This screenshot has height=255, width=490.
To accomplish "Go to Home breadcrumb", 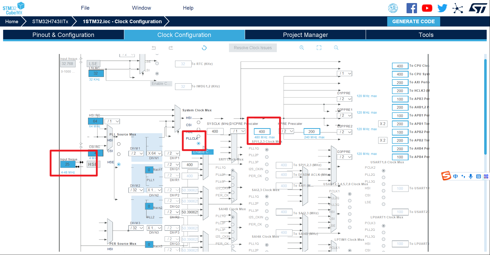I will [x=12, y=21].
